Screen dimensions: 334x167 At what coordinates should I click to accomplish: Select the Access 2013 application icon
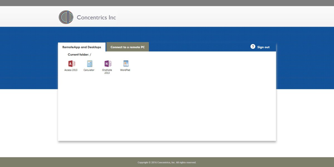(x=71, y=64)
